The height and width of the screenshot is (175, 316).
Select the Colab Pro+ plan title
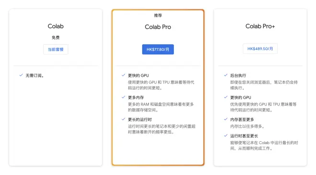tap(260, 26)
